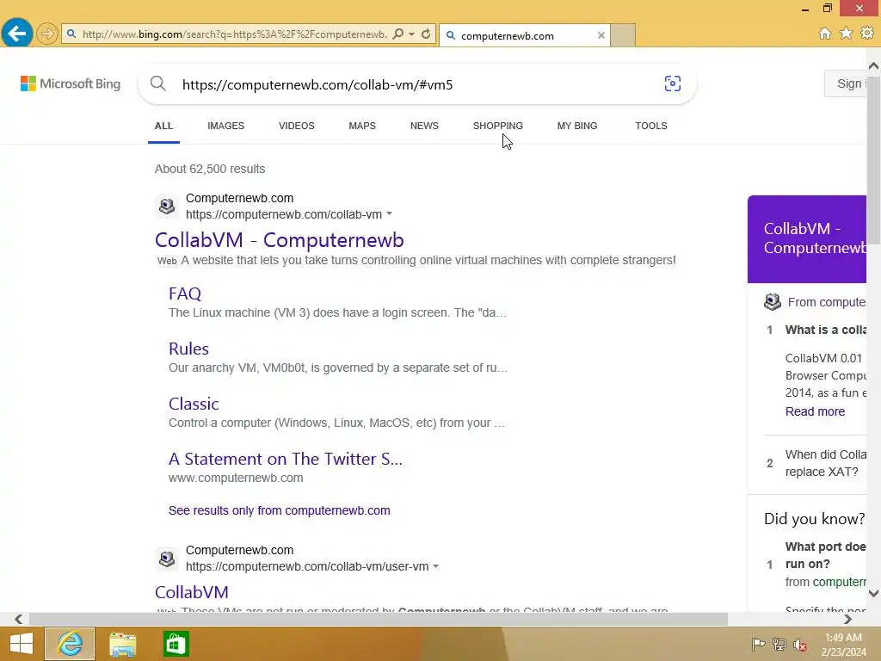Open the second CollabVM result link
This screenshot has width=881, height=661.
pyautogui.click(x=192, y=592)
